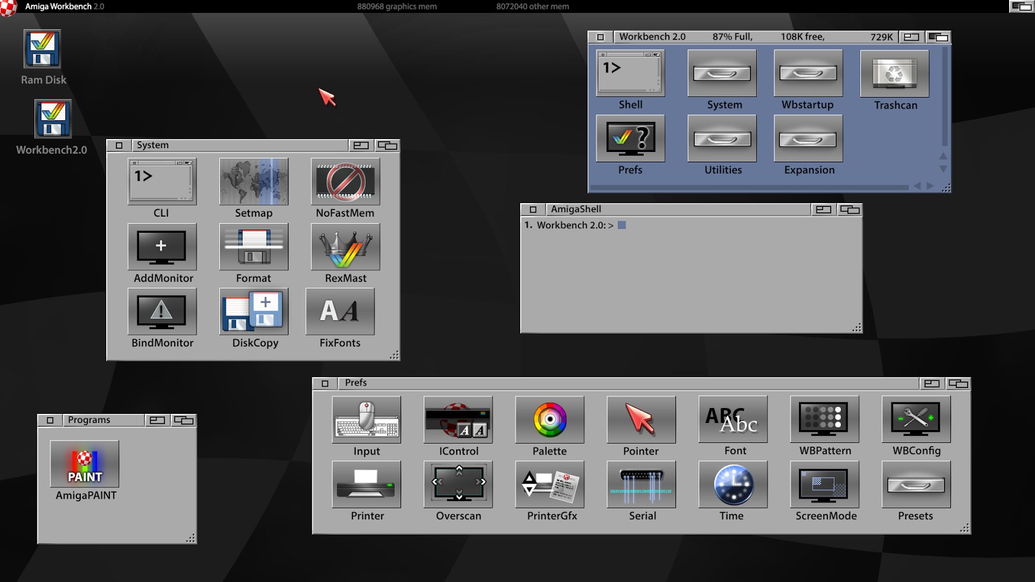
Task: Select the DiskCopy icon
Action: coord(254,311)
